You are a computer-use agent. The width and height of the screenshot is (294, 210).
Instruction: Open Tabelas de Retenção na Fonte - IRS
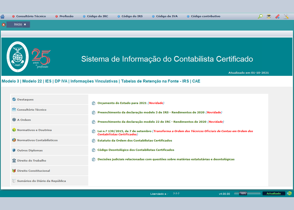155,81
